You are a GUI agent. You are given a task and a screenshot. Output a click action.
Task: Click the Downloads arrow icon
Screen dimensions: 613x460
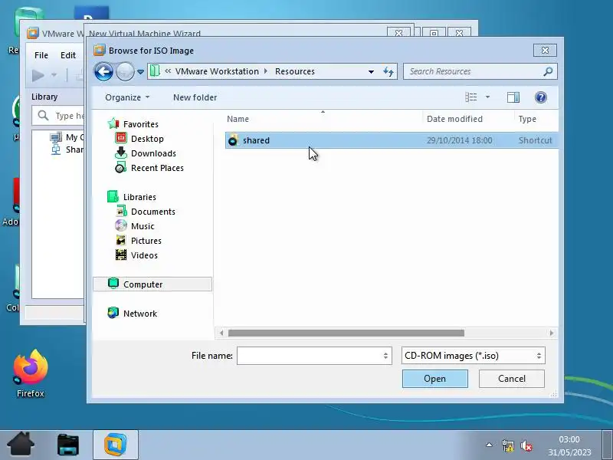click(x=121, y=153)
